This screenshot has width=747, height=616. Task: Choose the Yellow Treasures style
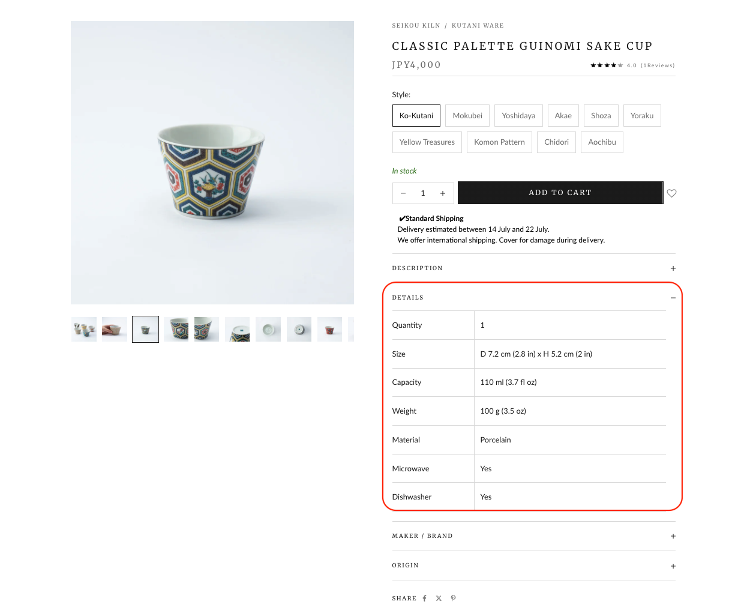[x=427, y=142]
